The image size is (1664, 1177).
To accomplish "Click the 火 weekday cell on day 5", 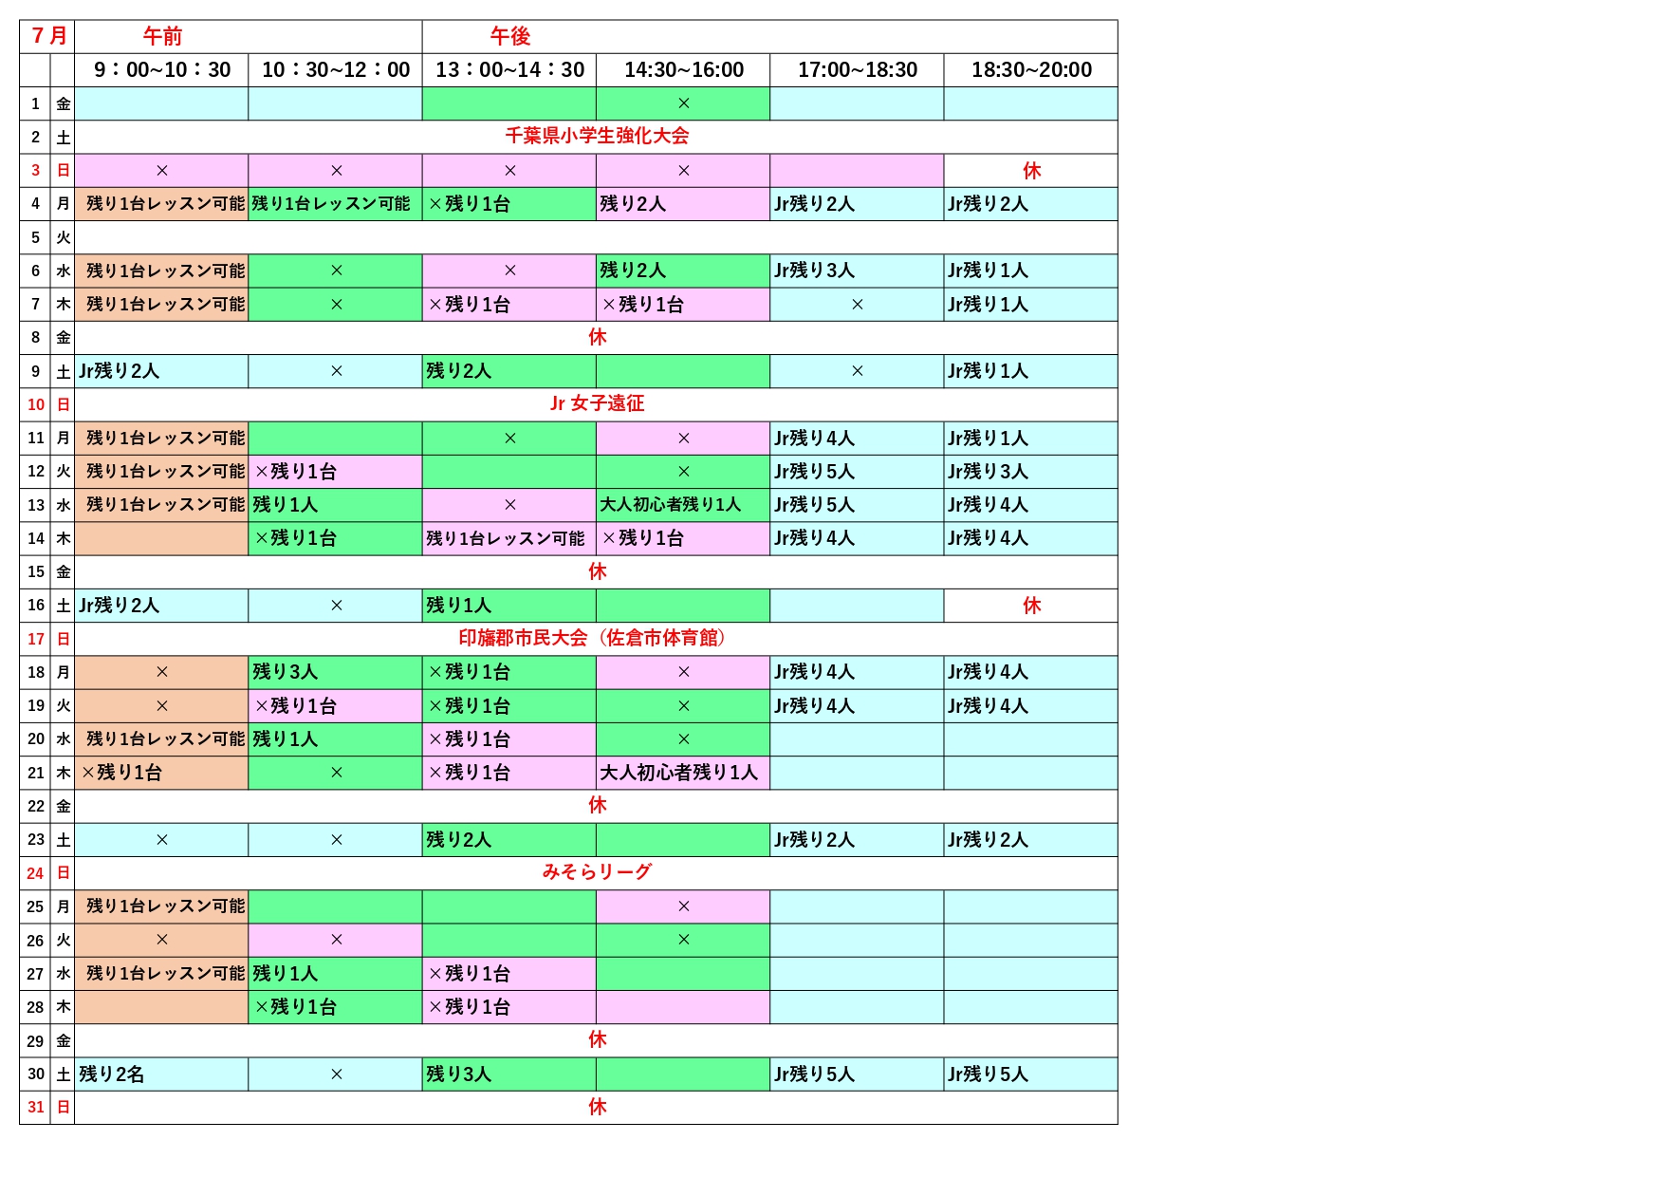I will (x=63, y=237).
